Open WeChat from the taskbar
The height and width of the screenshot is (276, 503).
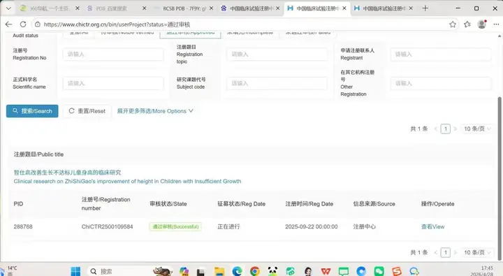click(x=379, y=272)
